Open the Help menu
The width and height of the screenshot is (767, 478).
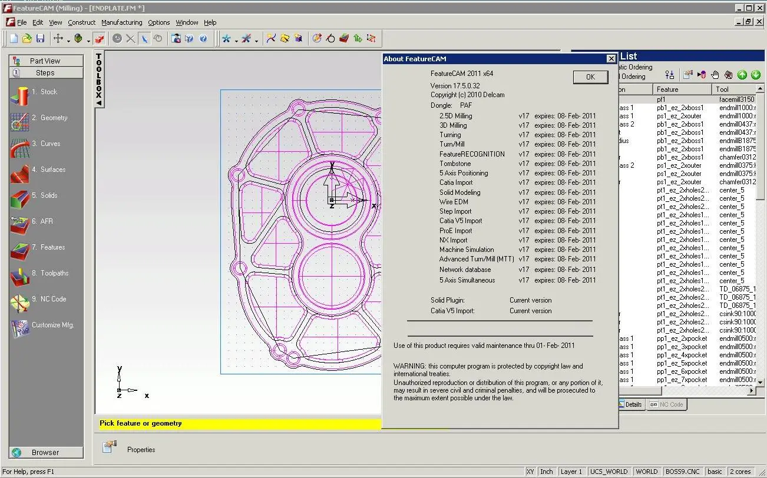(x=210, y=22)
